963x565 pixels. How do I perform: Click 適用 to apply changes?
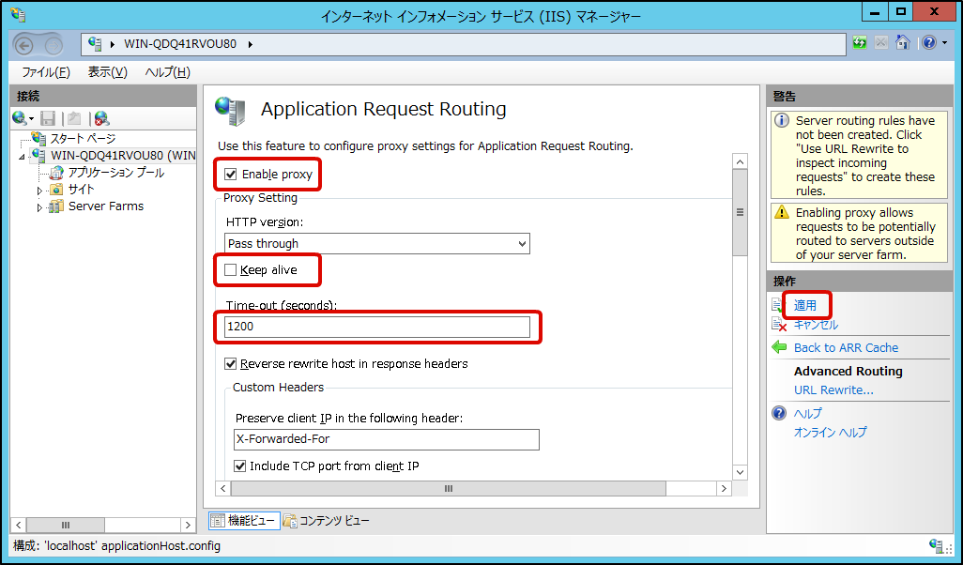(805, 305)
